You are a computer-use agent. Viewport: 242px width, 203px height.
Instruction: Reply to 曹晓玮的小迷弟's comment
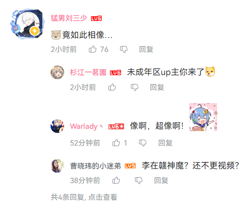[x=161, y=180]
